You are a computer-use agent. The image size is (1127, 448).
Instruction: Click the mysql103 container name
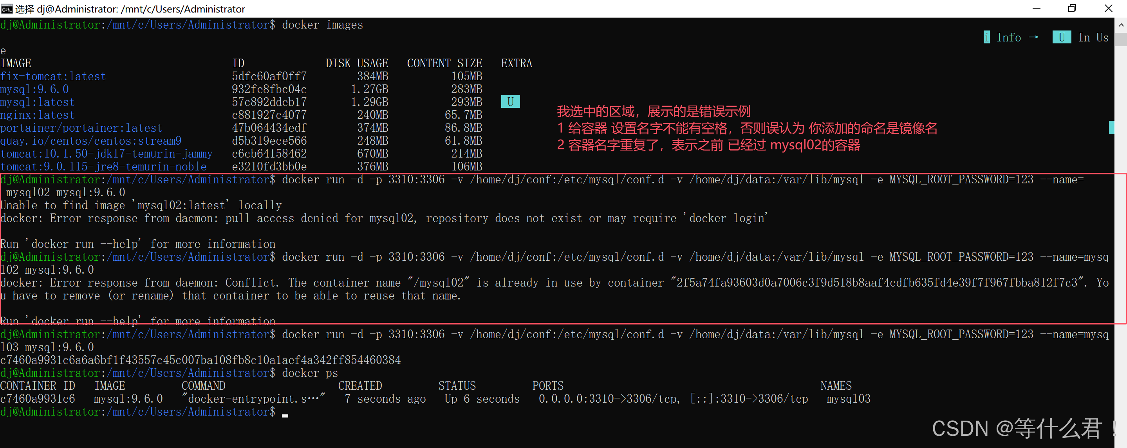point(848,399)
